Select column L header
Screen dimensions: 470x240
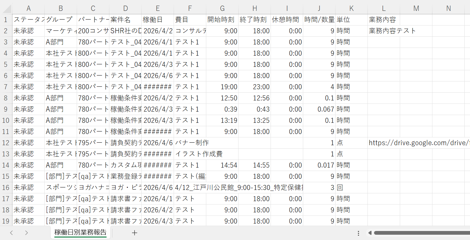click(x=384, y=9)
